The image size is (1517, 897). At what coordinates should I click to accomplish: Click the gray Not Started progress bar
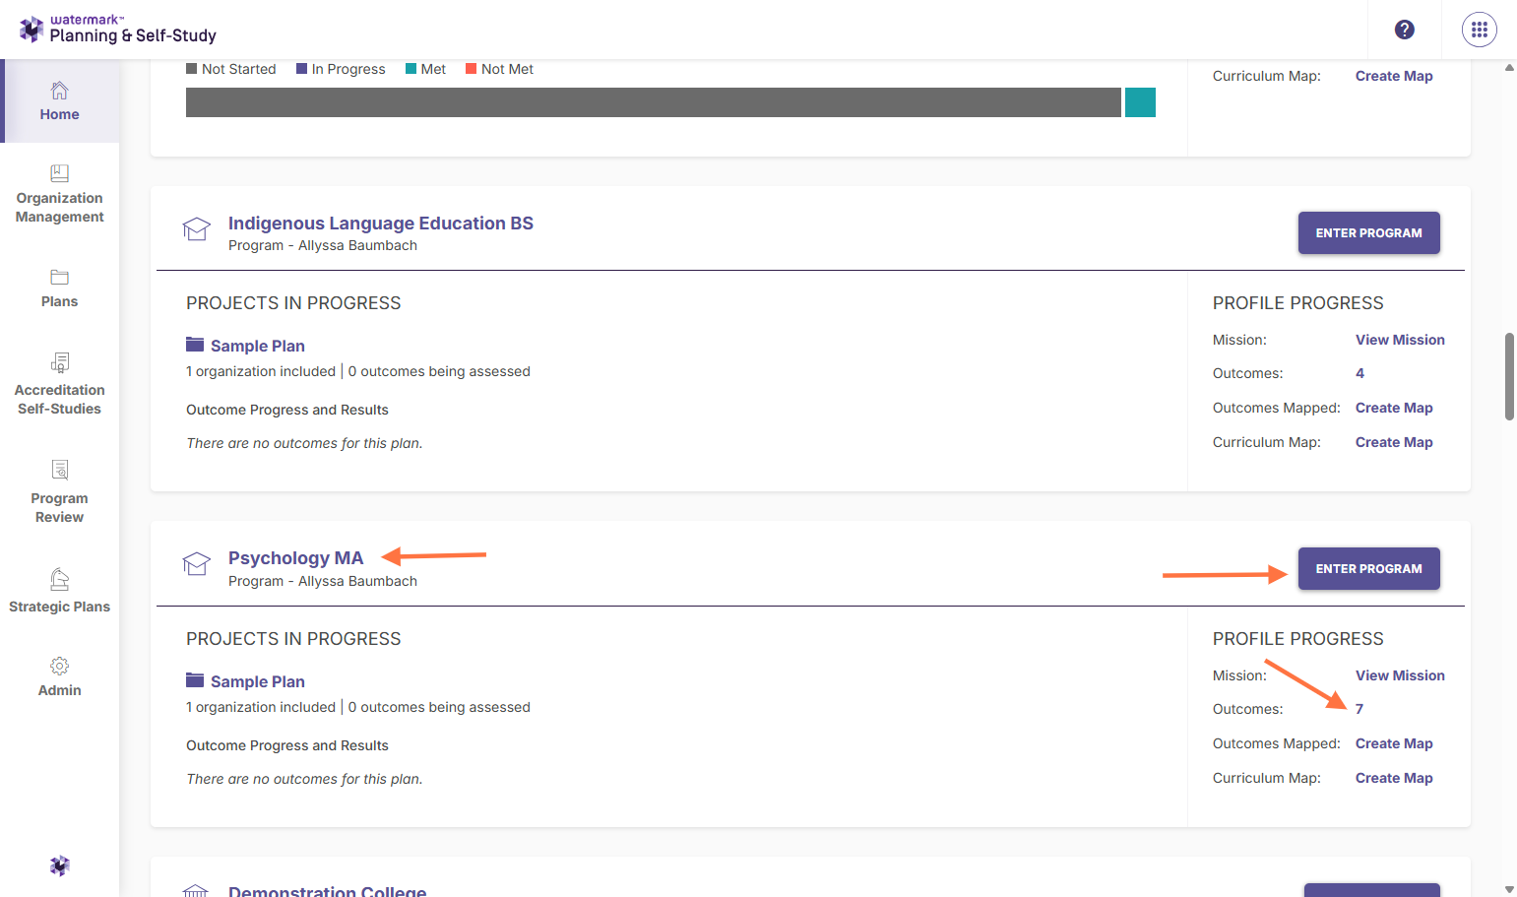(654, 102)
